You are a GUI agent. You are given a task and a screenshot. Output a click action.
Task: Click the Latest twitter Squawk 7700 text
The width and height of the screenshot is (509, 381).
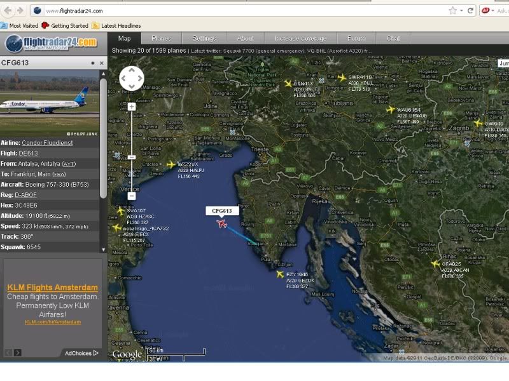[x=281, y=51]
